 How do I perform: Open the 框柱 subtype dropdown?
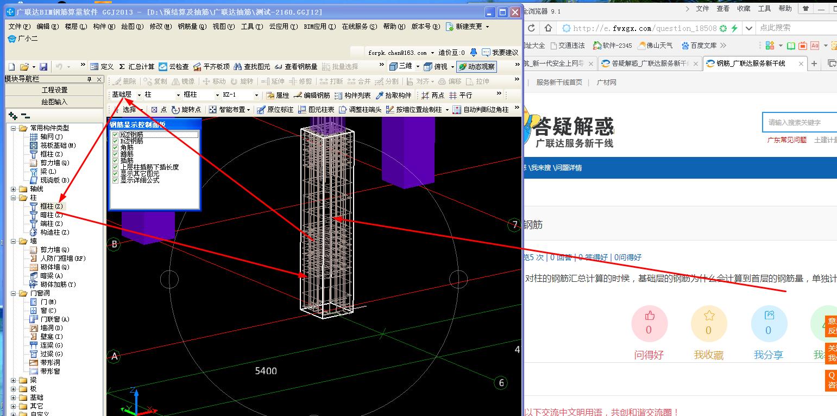click(217, 95)
